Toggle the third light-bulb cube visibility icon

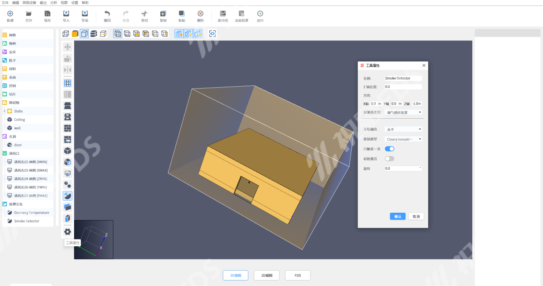[x=198, y=34]
